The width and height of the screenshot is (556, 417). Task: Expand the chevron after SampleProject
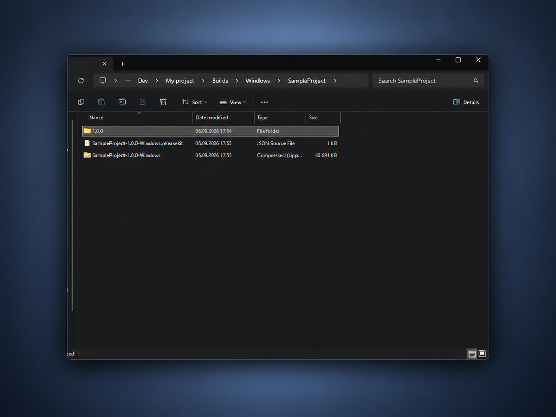335,81
